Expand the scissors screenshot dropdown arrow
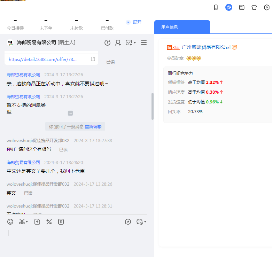 point(27,222)
